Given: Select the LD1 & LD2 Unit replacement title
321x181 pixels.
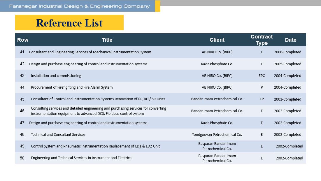Looking at the screenshot, I should tap(95, 146).
